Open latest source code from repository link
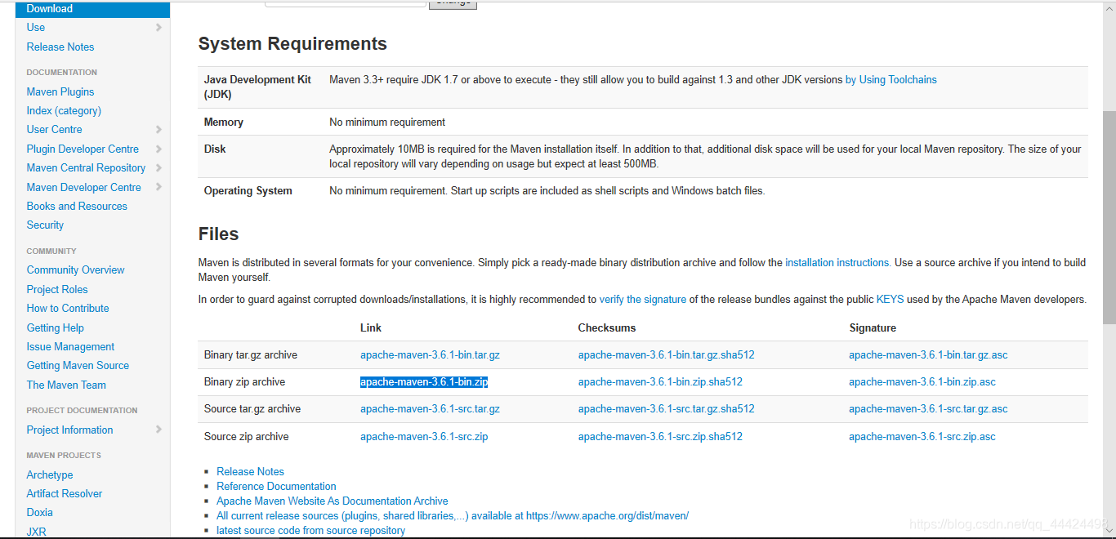 coord(310,531)
